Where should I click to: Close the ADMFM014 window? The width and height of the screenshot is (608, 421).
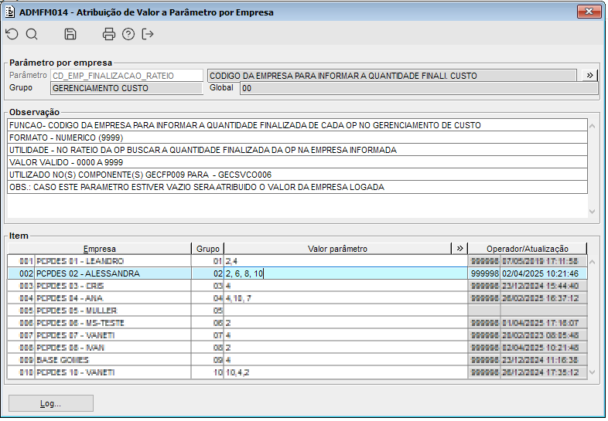click(x=589, y=12)
